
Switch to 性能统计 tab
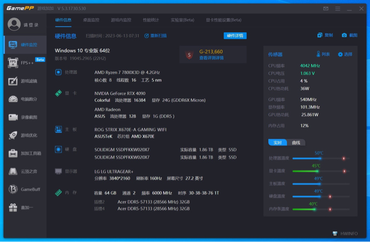tap(151, 20)
